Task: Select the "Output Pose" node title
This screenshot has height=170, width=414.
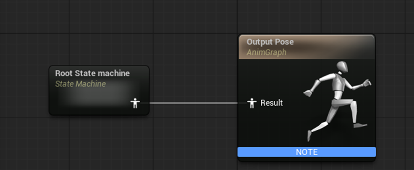Action: click(270, 42)
